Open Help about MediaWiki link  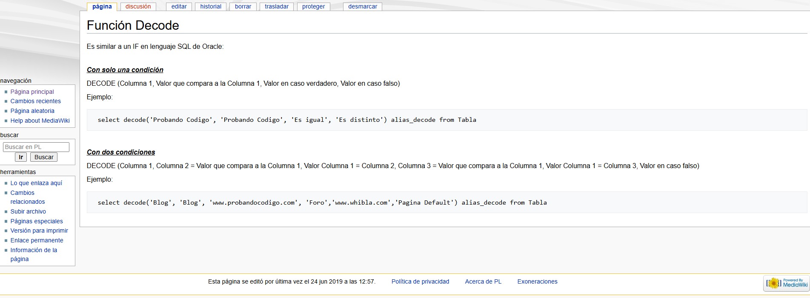click(40, 121)
